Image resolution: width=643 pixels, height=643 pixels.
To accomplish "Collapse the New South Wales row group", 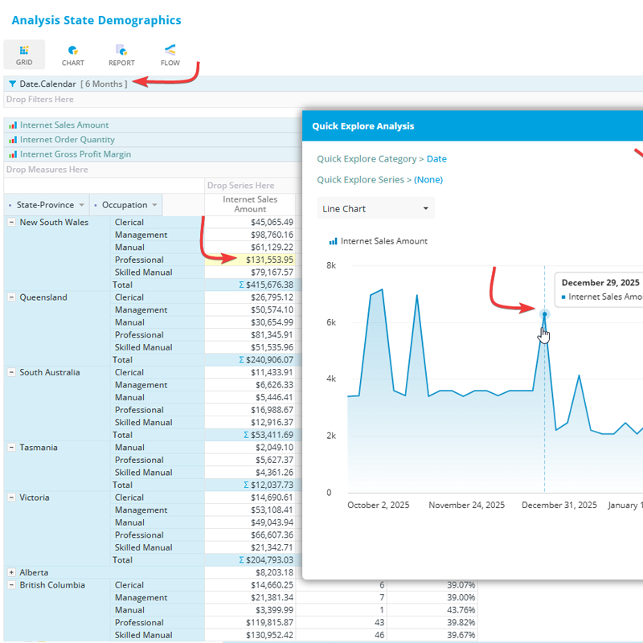I will 11,223.
